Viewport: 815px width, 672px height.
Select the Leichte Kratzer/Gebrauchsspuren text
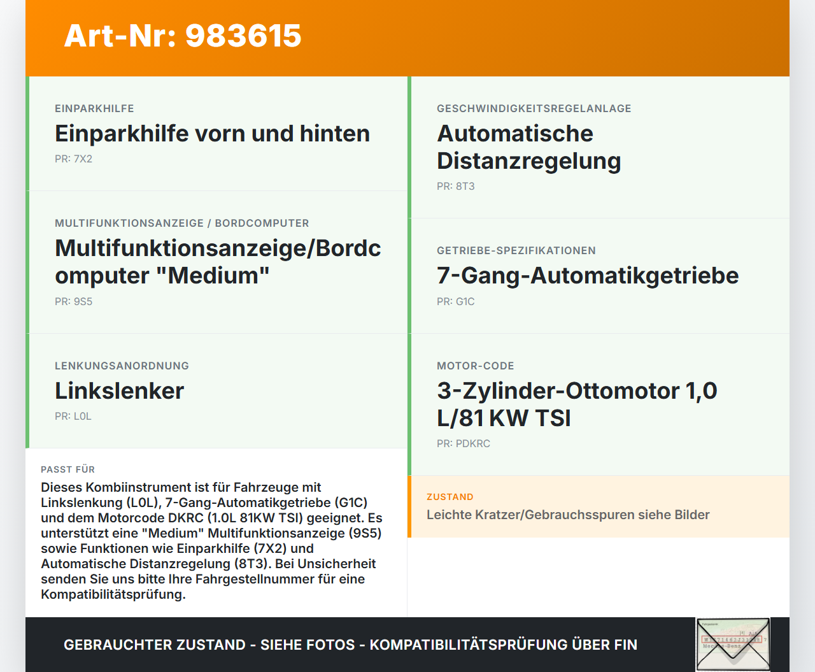click(x=568, y=515)
